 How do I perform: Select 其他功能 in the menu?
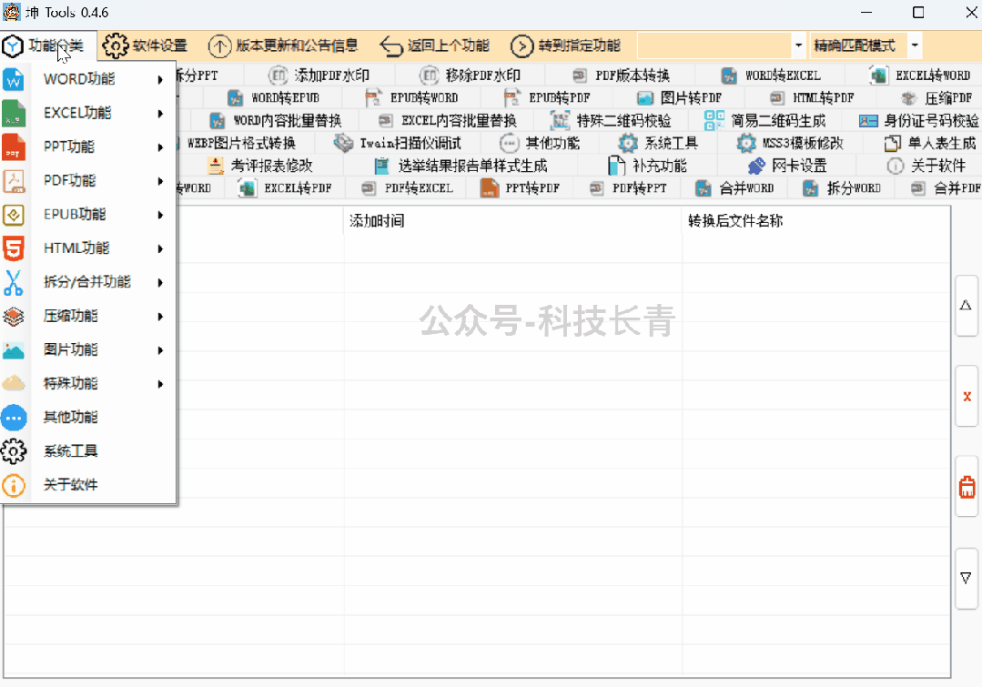coord(71,418)
